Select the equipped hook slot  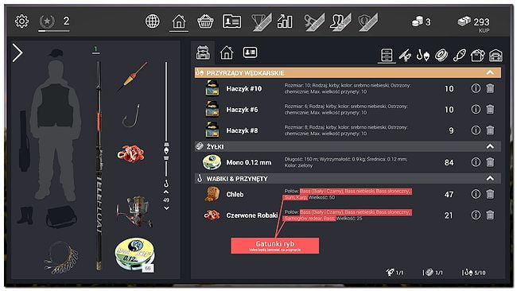tap(131, 115)
